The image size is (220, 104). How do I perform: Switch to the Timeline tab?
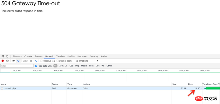click(61, 57)
